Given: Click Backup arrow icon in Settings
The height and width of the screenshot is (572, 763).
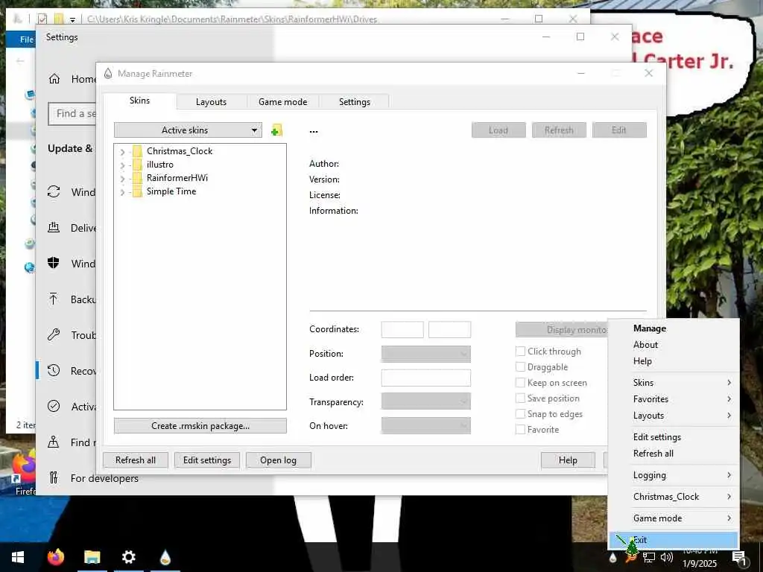Looking at the screenshot, I should tap(54, 299).
